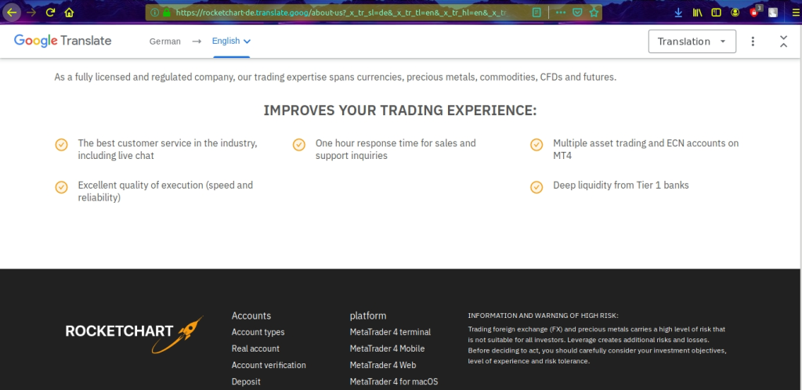Open Account verification footer link
802x390 pixels.
269,365
